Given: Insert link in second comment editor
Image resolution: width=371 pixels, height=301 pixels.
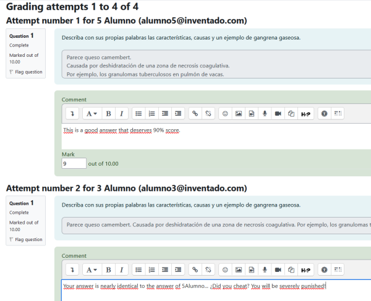Looking at the screenshot, I should (x=195, y=270).
